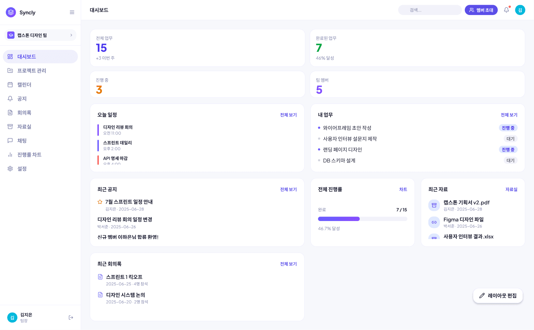Focus the 검색 search field
Image resolution: width=534 pixels, height=330 pixels.
pos(430,10)
